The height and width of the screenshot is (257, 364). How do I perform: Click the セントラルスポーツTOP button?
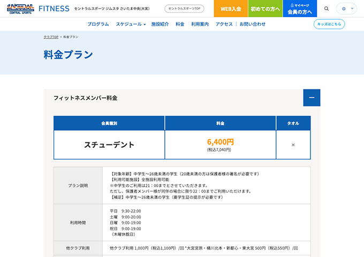click(184, 9)
